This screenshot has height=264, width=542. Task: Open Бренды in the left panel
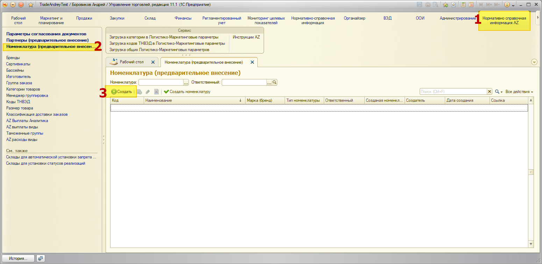click(x=13, y=58)
